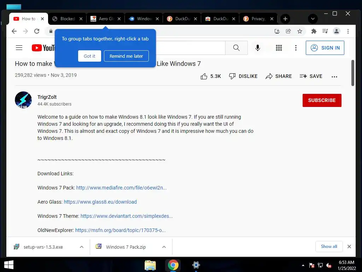Open the glass8.eu download link
Image resolution: width=362 pixels, height=272 pixels.
[x=100, y=202]
